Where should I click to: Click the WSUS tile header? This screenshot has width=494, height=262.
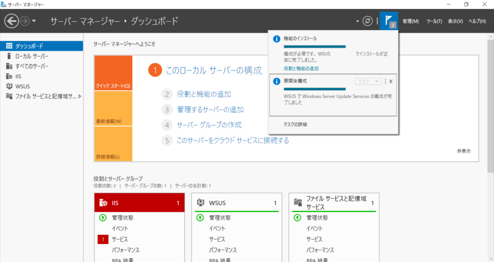pyautogui.click(x=237, y=202)
